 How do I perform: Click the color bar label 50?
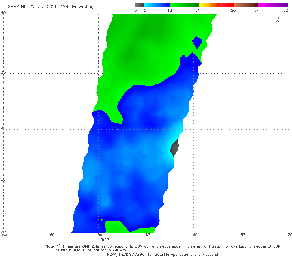[233, 11]
